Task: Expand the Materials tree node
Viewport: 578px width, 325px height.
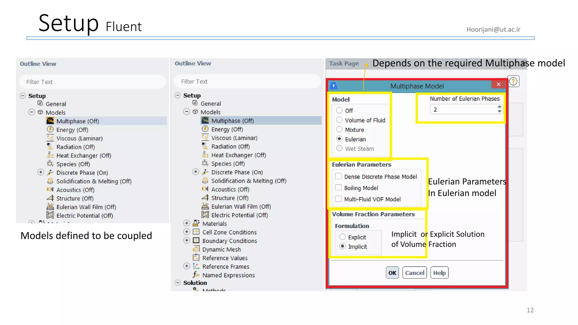Action: (187, 223)
